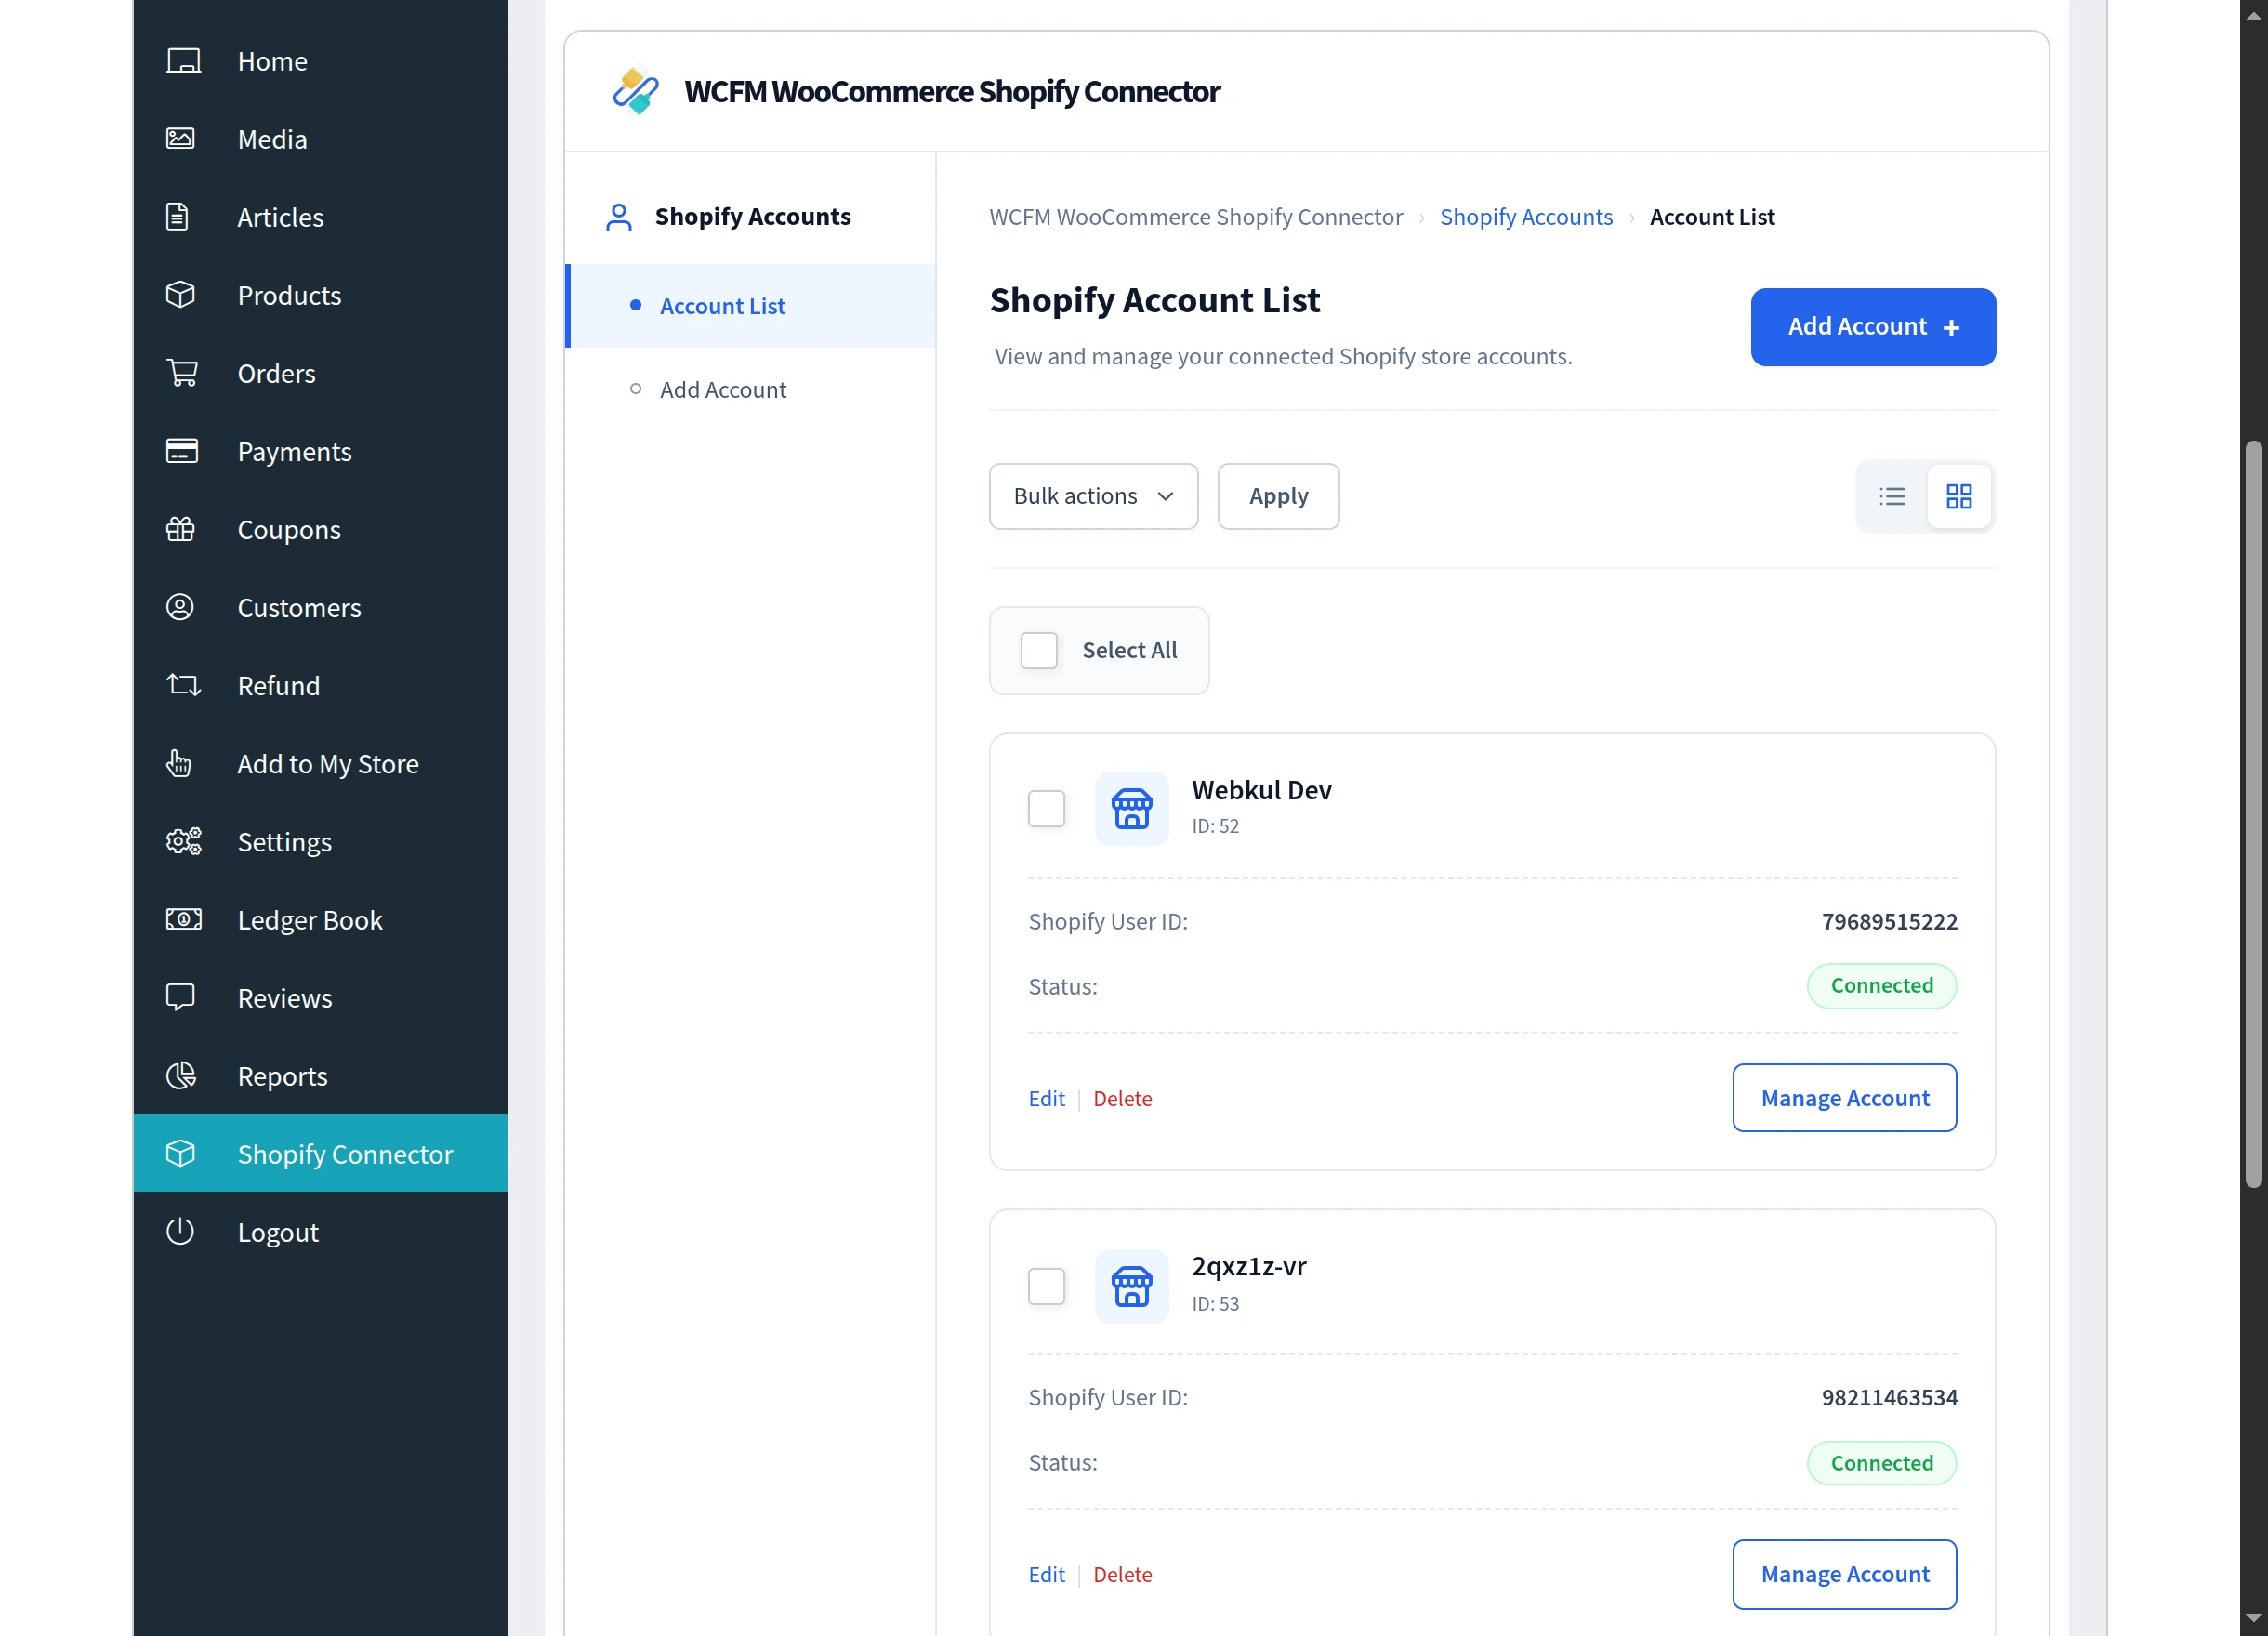Image resolution: width=2268 pixels, height=1636 pixels.
Task: Click the Settings gears icon
Action: click(184, 841)
